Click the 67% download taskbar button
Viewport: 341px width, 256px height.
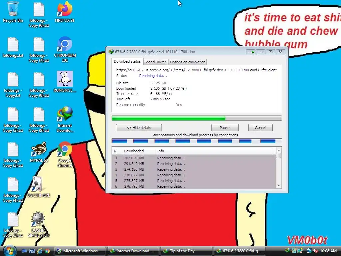tap(240, 251)
